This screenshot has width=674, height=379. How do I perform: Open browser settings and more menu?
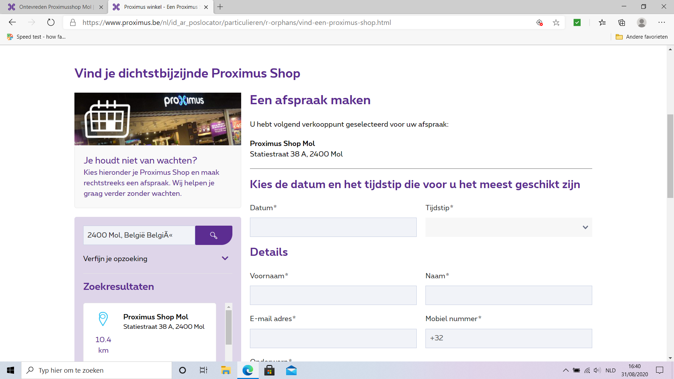pyautogui.click(x=662, y=22)
